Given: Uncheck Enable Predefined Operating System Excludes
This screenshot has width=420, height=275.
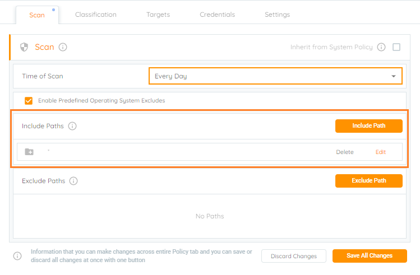Looking at the screenshot, I should 29,101.
